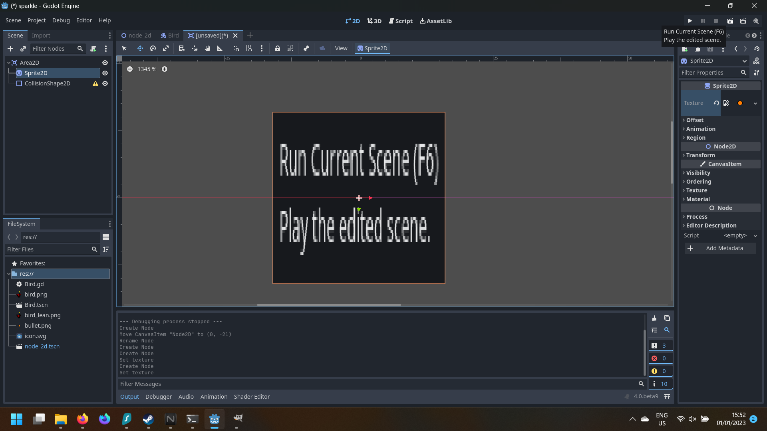767x431 pixels.
Task: Enable the Pan mode tool
Action: point(207,48)
